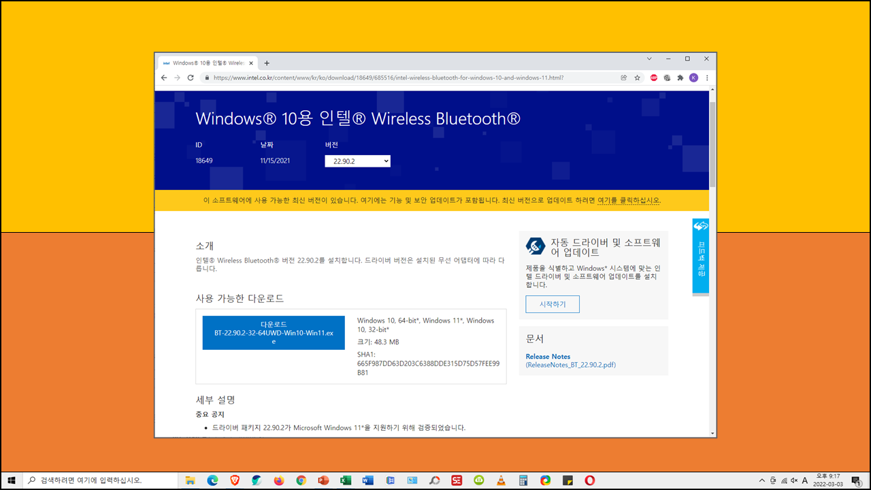This screenshot has height=490, width=871.
Task: Click the page vertical scrollbar thumb
Action: coord(712,143)
